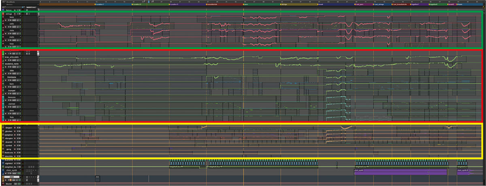This screenshot has height=186, width=486.
Task: Select the gong track type icon
Action: [3, 149]
